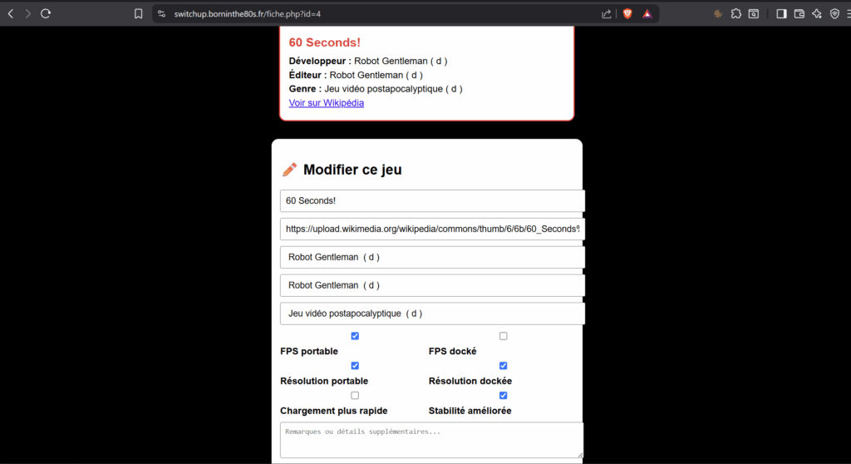851x464 pixels.
Task: Click the 'Chargement plus rapide' label
Action: coord(334,412)
